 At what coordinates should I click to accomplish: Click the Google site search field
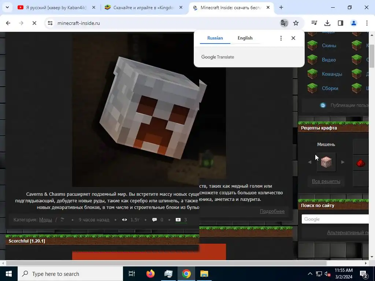click(x=335, y=219)
